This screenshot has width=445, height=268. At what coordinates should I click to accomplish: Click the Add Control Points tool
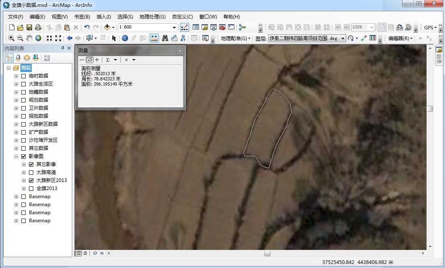point(364,38)
